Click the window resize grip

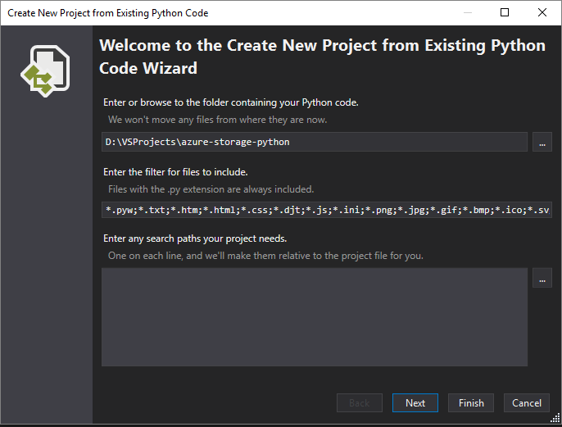pos(555,419)
